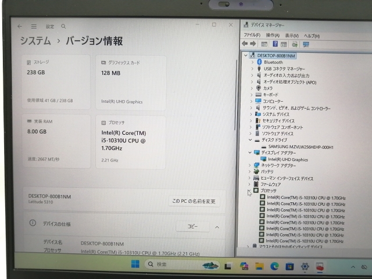This screenshot has width=372, height=279.
Task: Show hidden tray icons chevron
Action: pos(353,267)
